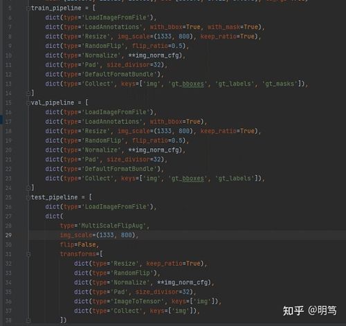Collapse the val_pipeline list fold marker
The height and width of the screenshot is (326, 346).
click(x=28, y=102)
